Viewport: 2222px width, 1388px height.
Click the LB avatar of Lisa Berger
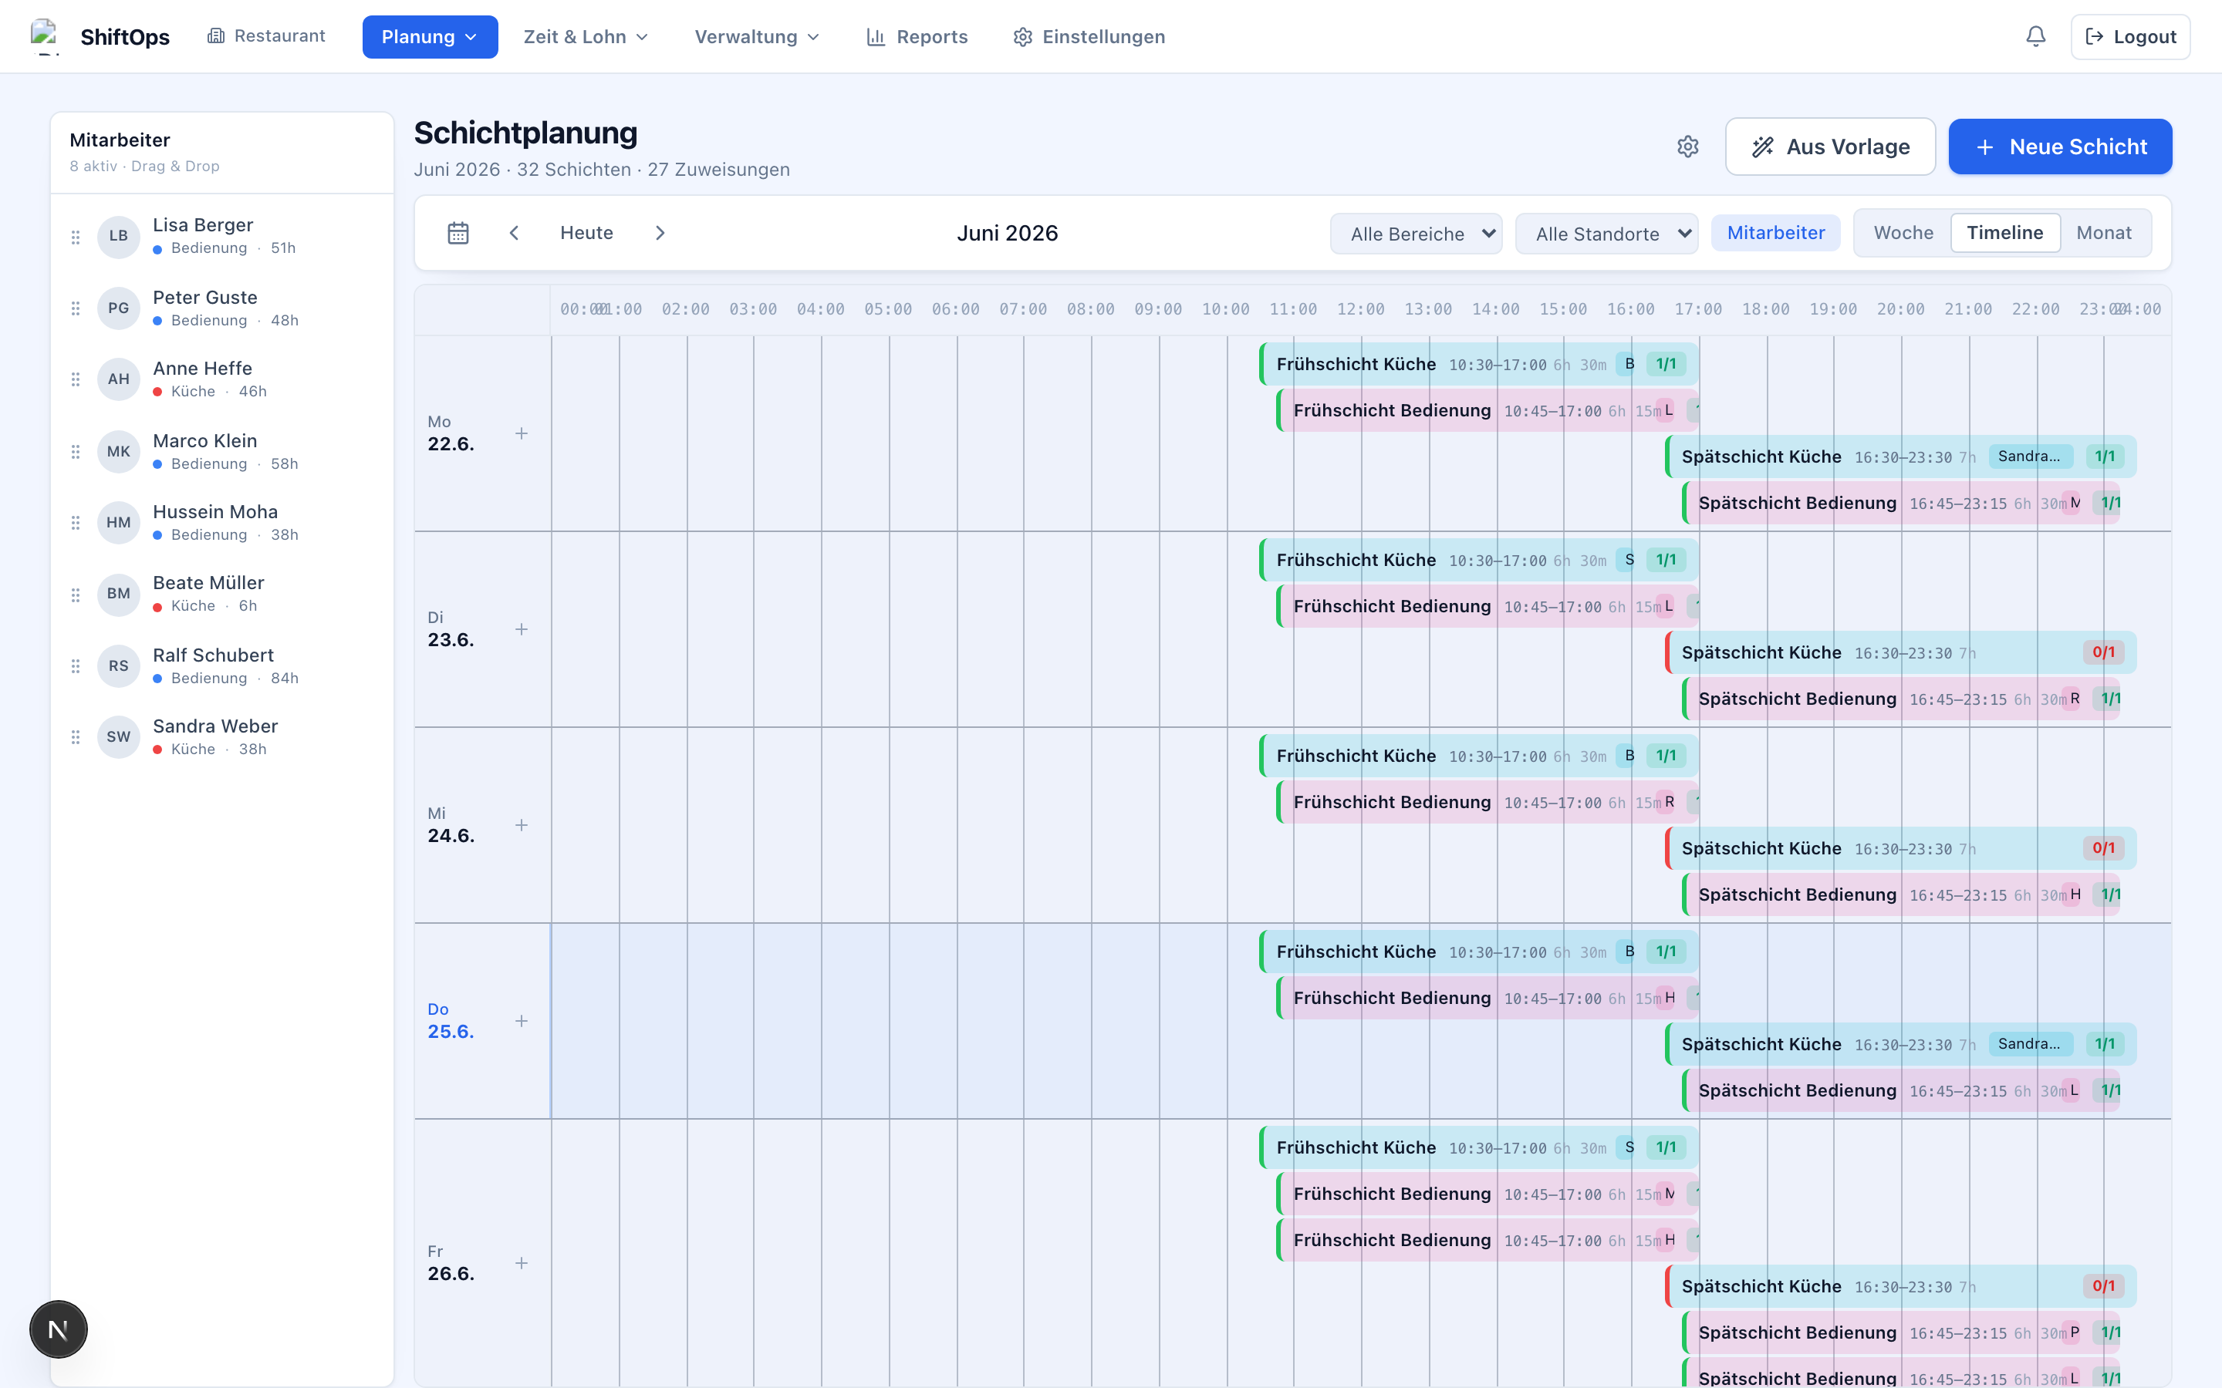[x=119, y=236]
